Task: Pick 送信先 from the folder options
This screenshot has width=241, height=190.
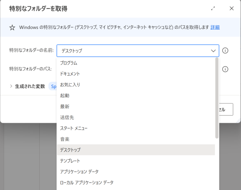Action: [x=136, y=117]
